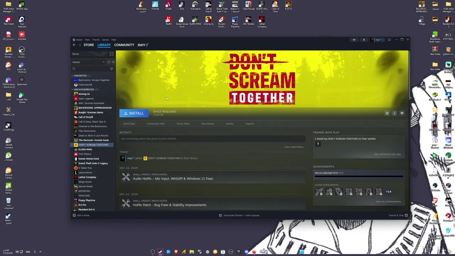Open Audio Hotfix patch notes
455x256 pixels.
(173, 178)
